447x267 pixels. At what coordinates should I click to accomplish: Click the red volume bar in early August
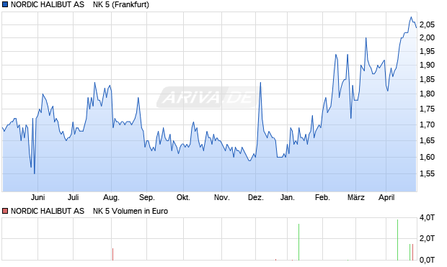[113, 254]
